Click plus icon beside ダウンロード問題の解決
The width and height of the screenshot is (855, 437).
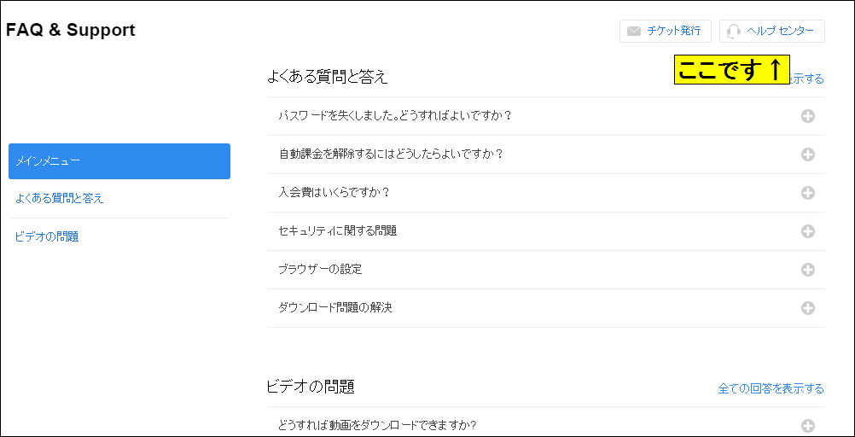pyautogui.click(x=807, y=308)
